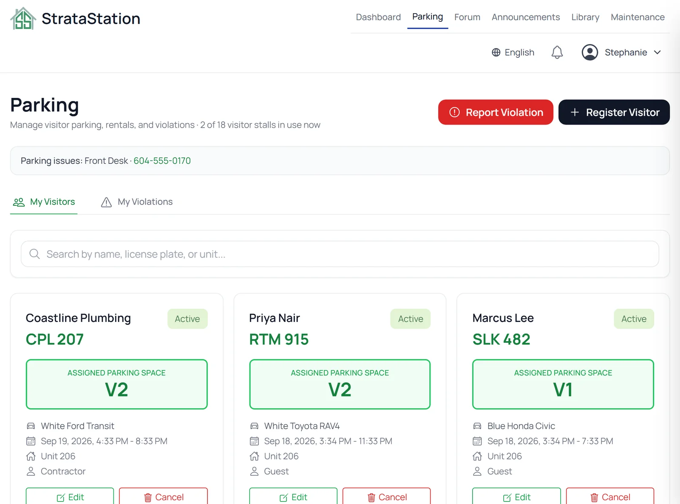Edit Priya Nair's visitor pass

point(293,497)
